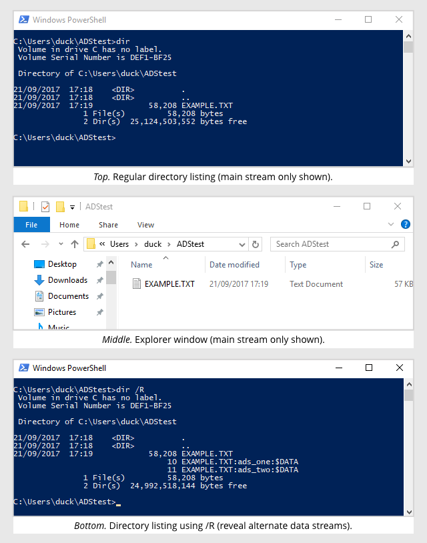Sort by the Type column header

[298, 265]
